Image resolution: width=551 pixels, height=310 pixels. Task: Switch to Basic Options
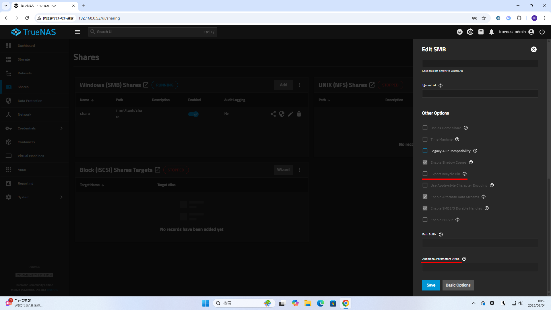(458, 285)
